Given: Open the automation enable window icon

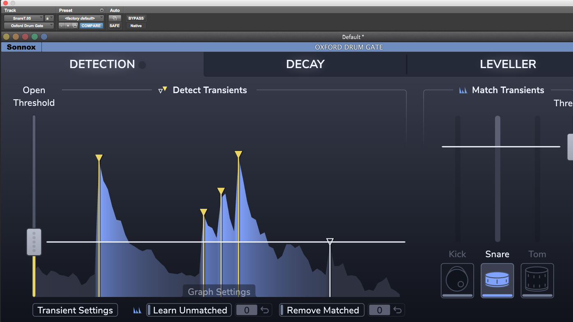Looking at the screenshot, I should pos(115,18).
